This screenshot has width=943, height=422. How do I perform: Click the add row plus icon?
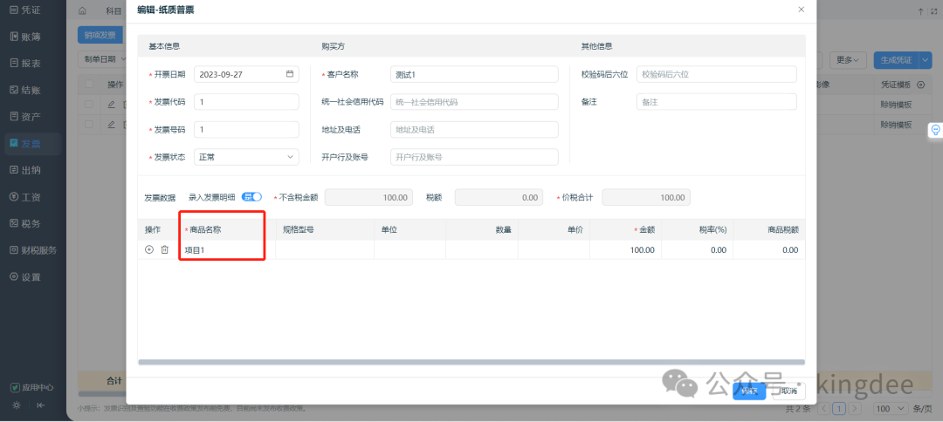tap(149, 250)
